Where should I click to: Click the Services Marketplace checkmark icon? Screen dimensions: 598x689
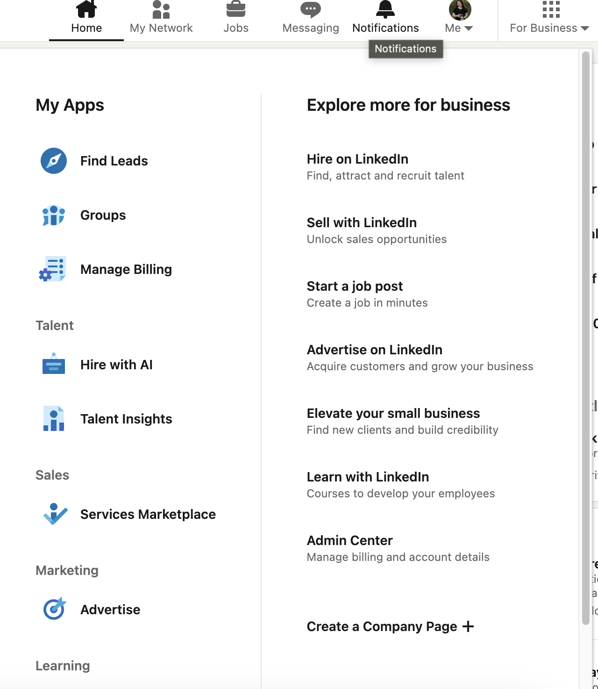(x=55, y=514)
